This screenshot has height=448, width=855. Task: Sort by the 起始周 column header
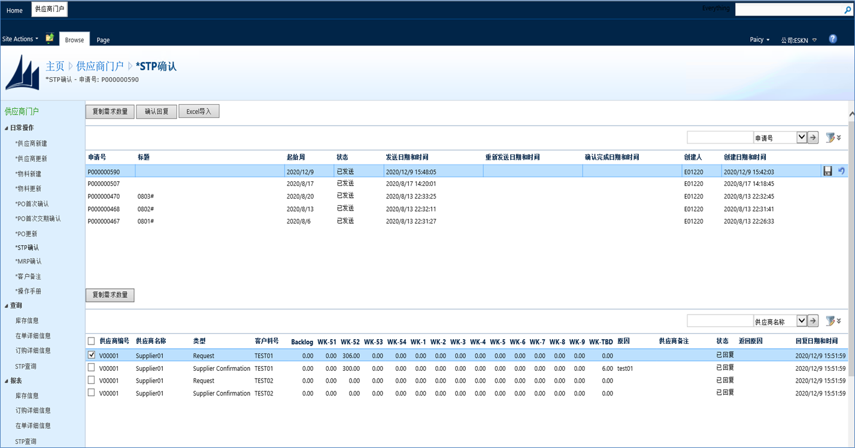pyautogui.click(x=296, y=157)
